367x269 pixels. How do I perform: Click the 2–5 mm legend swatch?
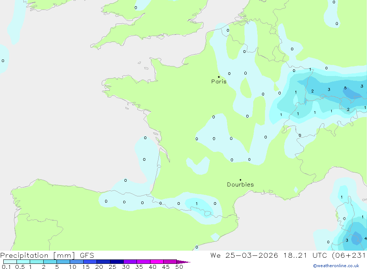point(50,262)
